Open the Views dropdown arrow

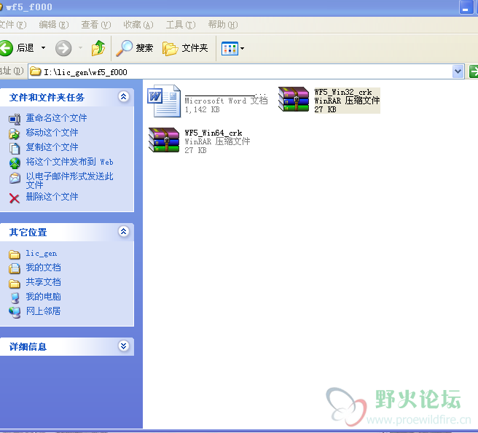[x=243, y=48]
